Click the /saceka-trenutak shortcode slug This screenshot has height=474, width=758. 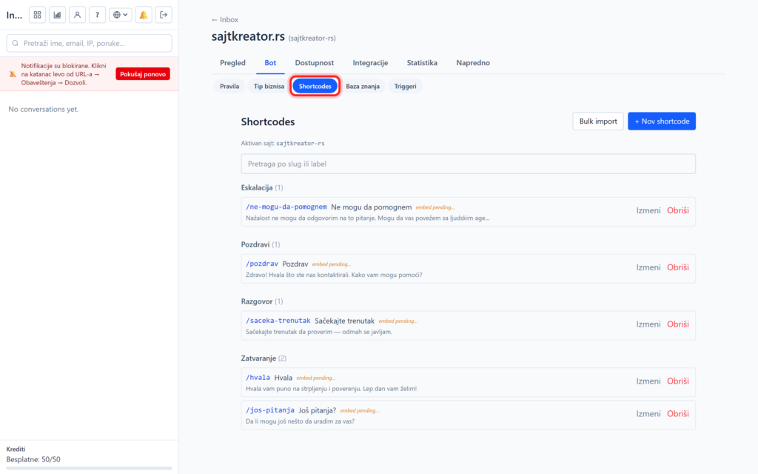tap(278, 321)
